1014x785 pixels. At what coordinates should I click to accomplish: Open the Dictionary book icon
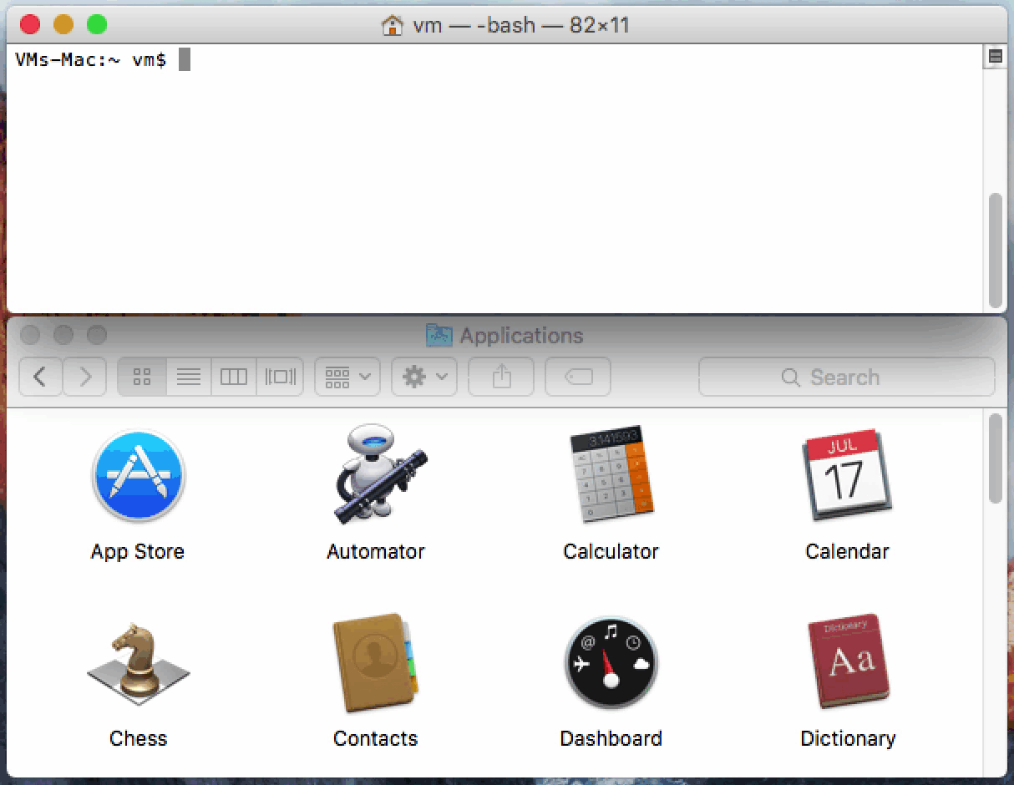847,662
